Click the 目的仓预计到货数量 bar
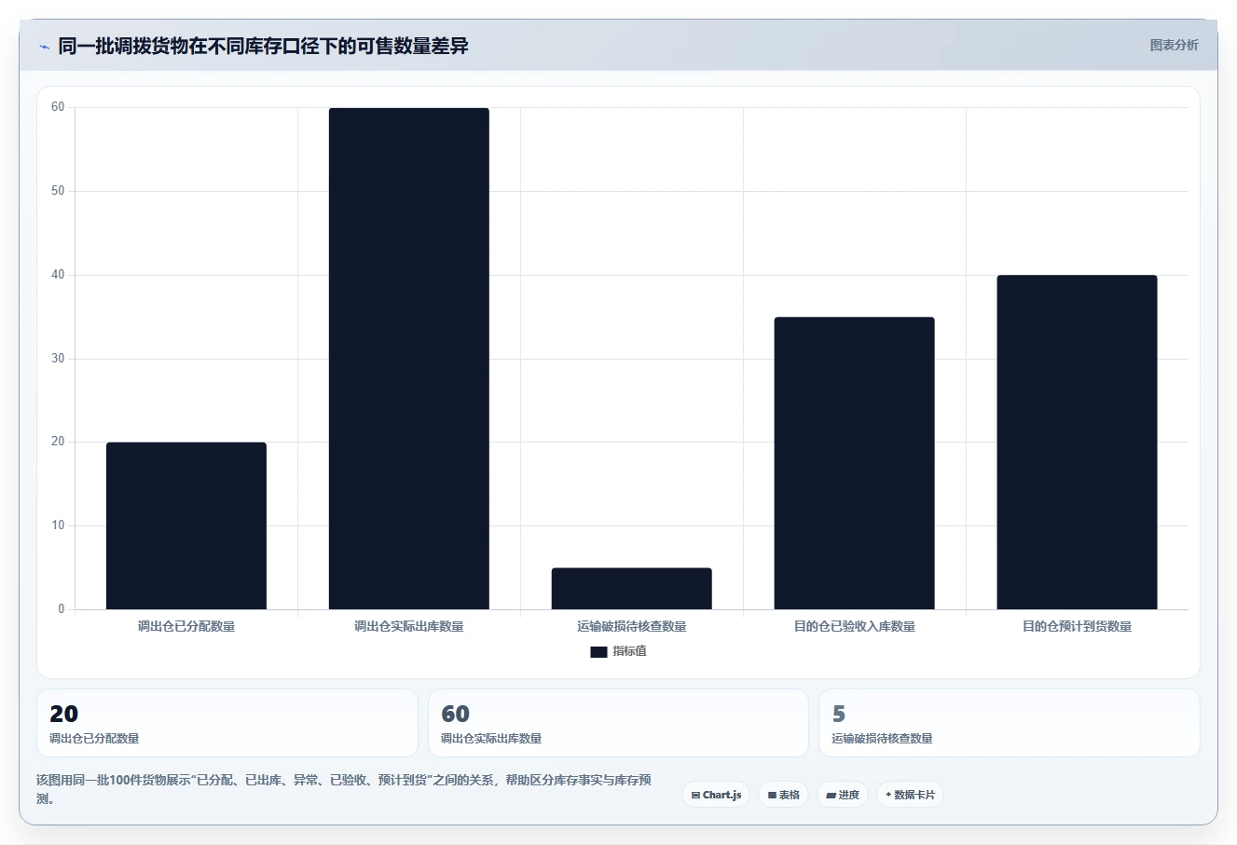 tap(1078, 443)
